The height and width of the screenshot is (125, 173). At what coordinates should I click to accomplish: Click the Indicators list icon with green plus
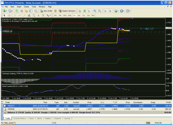point(116,11)
